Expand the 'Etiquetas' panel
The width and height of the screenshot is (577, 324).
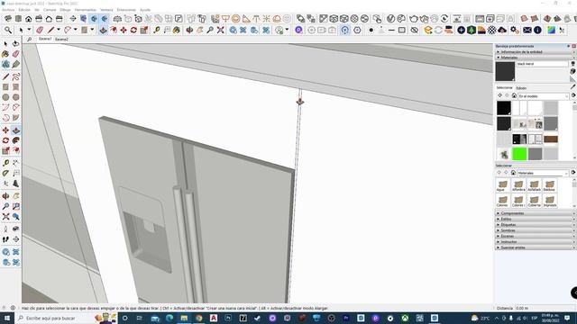point(535,225)
